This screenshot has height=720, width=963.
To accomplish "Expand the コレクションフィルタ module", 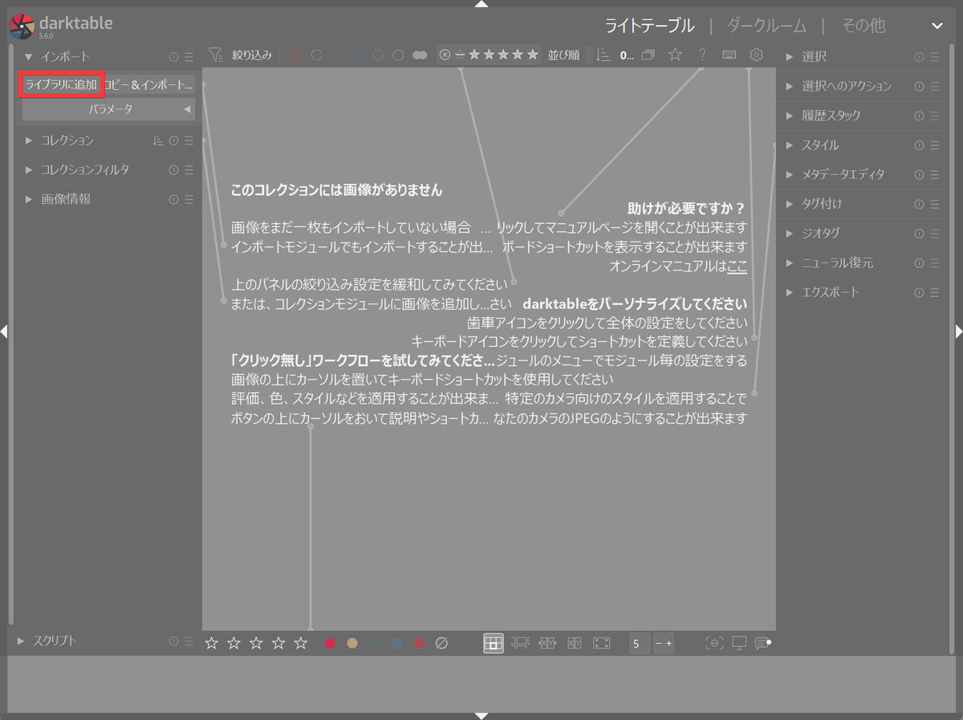I will (29, 170).
